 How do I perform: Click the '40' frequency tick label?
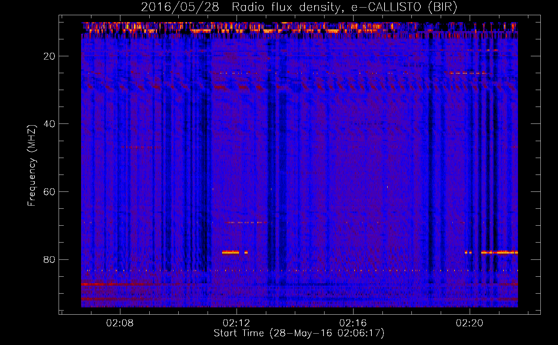coord(49,124)
